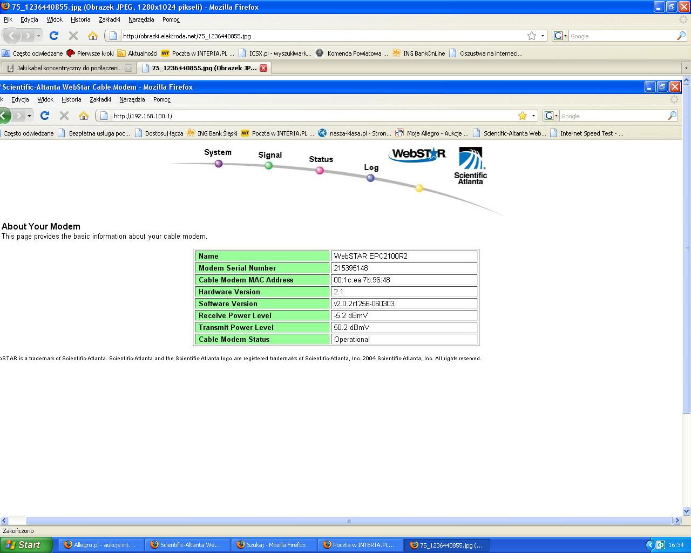Open Poczta w INTERIA.PL taskbar window

click(360, 545)
